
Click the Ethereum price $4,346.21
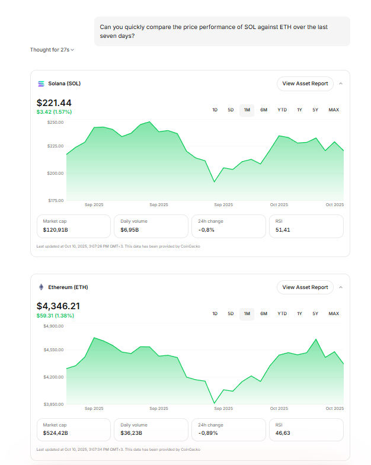tap(58, 306)
